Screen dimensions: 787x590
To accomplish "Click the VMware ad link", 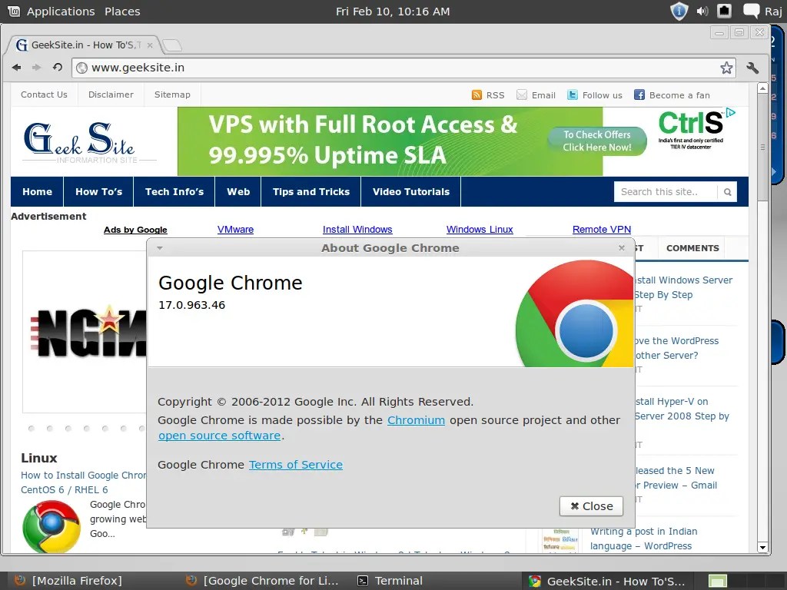I will click(235, 229).
